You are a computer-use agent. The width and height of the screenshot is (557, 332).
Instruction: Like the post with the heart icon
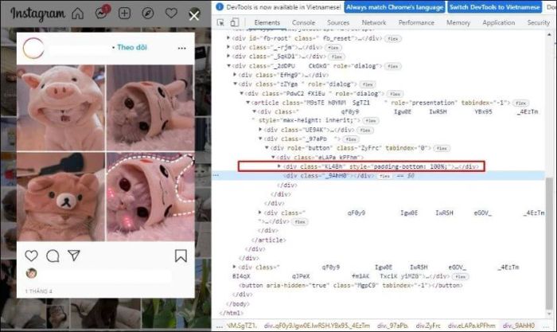point(32,256)
